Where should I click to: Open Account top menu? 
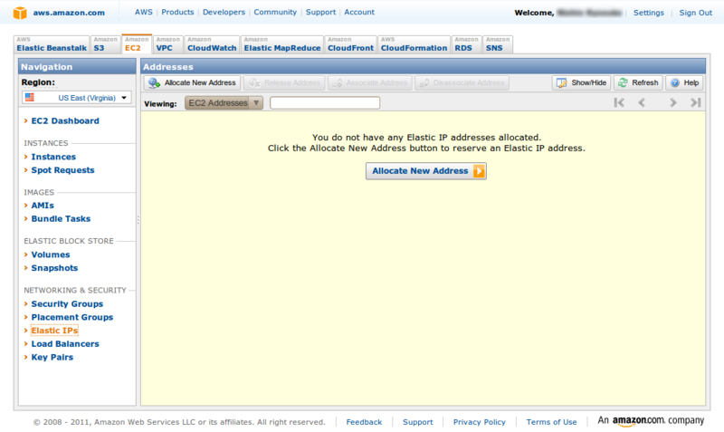pos(359,12)
